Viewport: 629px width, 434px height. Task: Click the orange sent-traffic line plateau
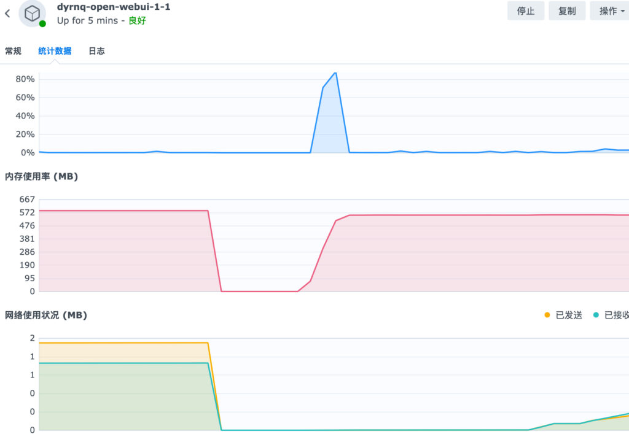click(x=123, y=343)
